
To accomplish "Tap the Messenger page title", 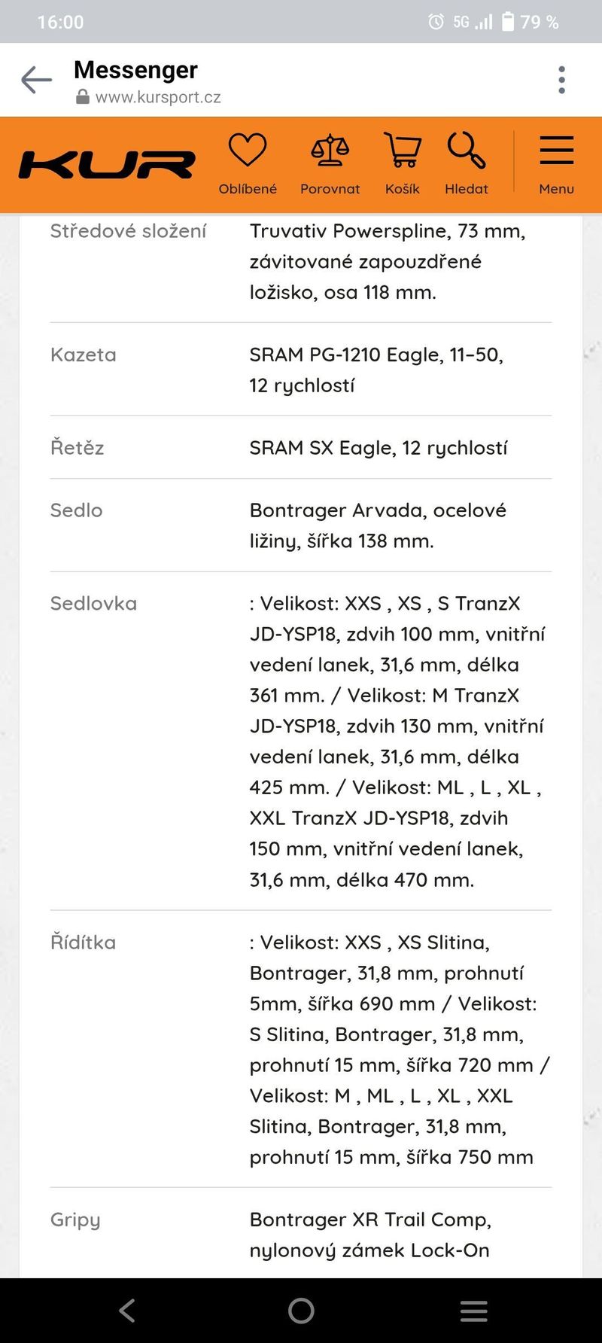I will 135,70.
